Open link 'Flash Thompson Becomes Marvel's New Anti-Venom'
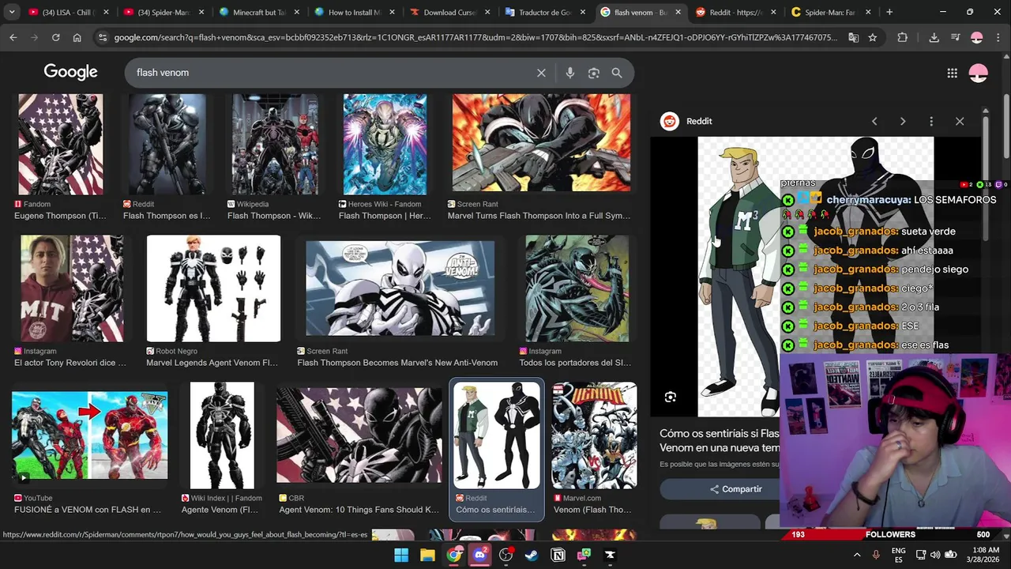 [397, 363]
